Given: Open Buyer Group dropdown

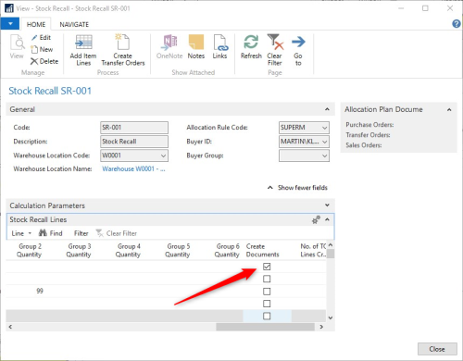Looking at the screenshot, I should tap(324, 156).
